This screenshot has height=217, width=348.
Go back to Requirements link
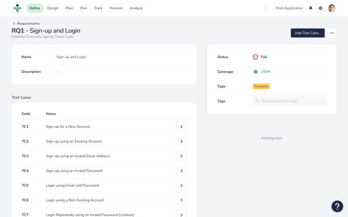(26, 23)
